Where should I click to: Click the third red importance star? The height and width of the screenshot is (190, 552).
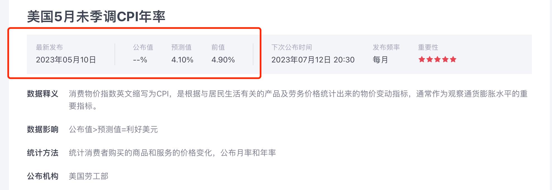coord(437,59)
